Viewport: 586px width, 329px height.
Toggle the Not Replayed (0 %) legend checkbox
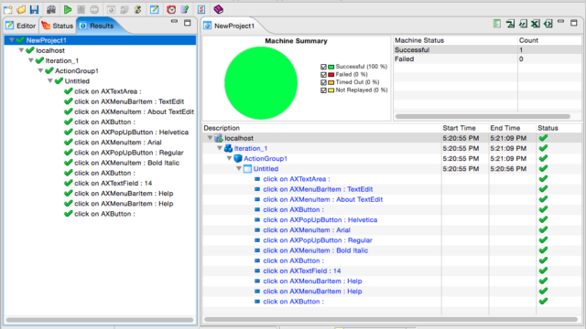tap(323, 90)
